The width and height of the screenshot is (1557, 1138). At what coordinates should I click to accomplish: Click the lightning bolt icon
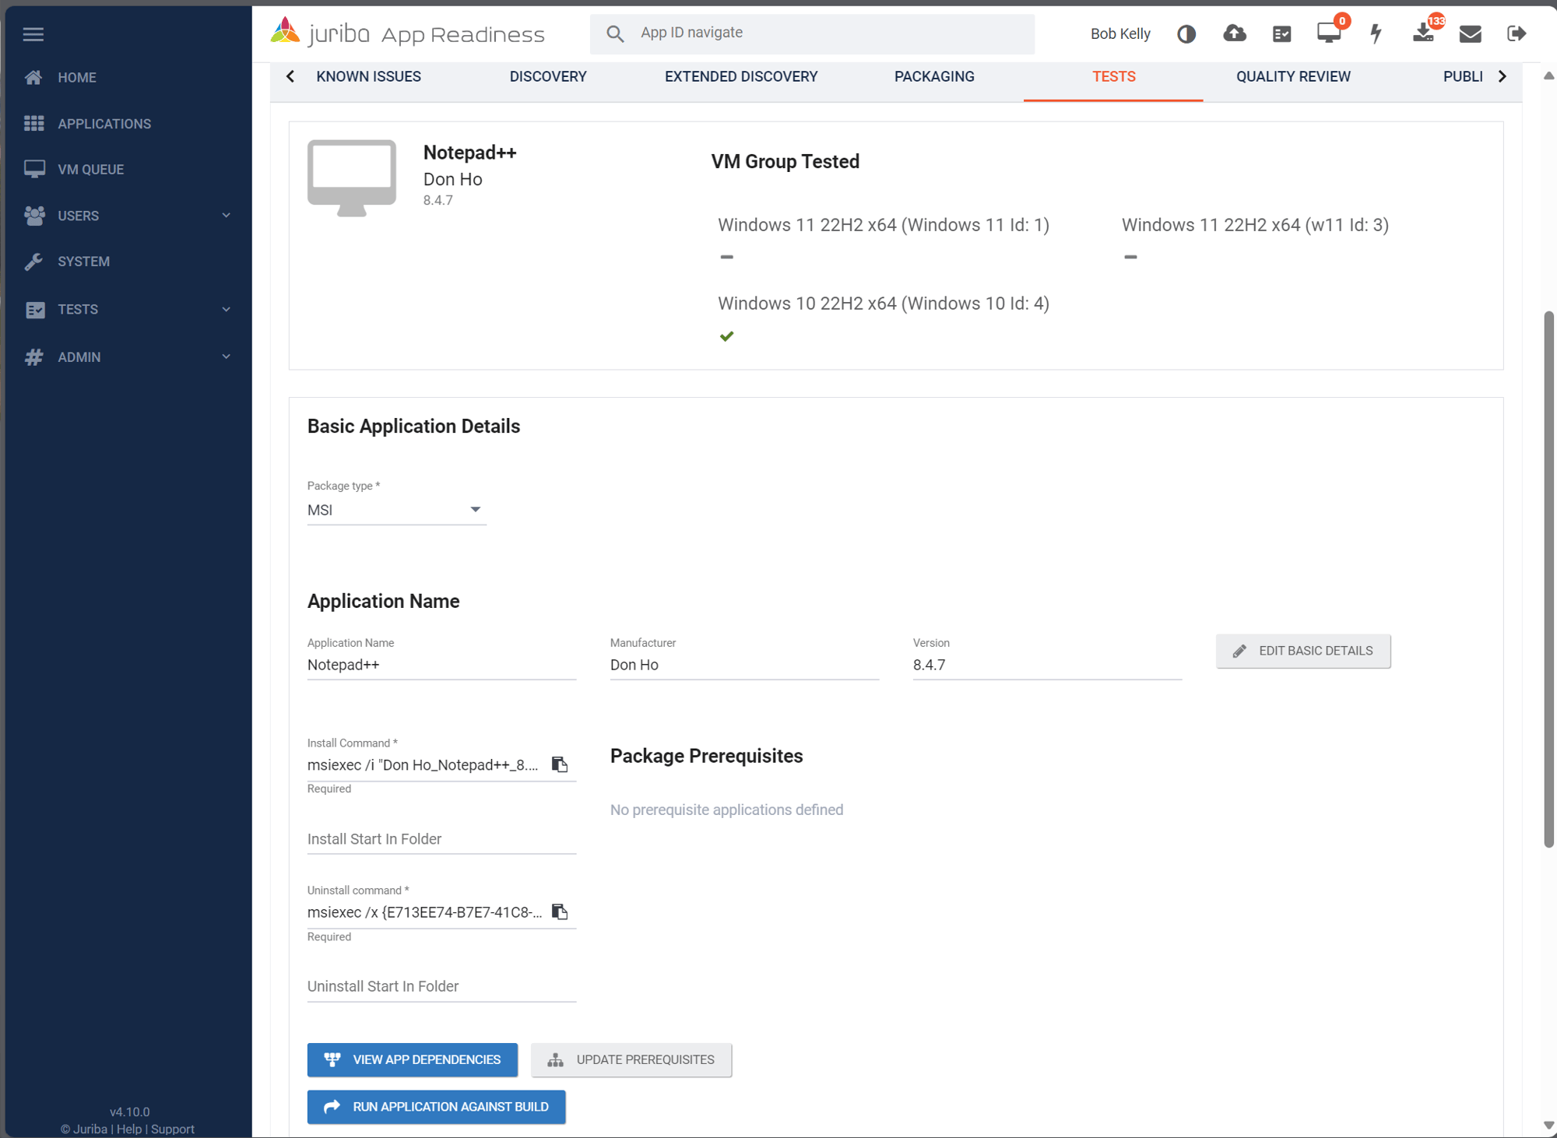[1376, 33]
